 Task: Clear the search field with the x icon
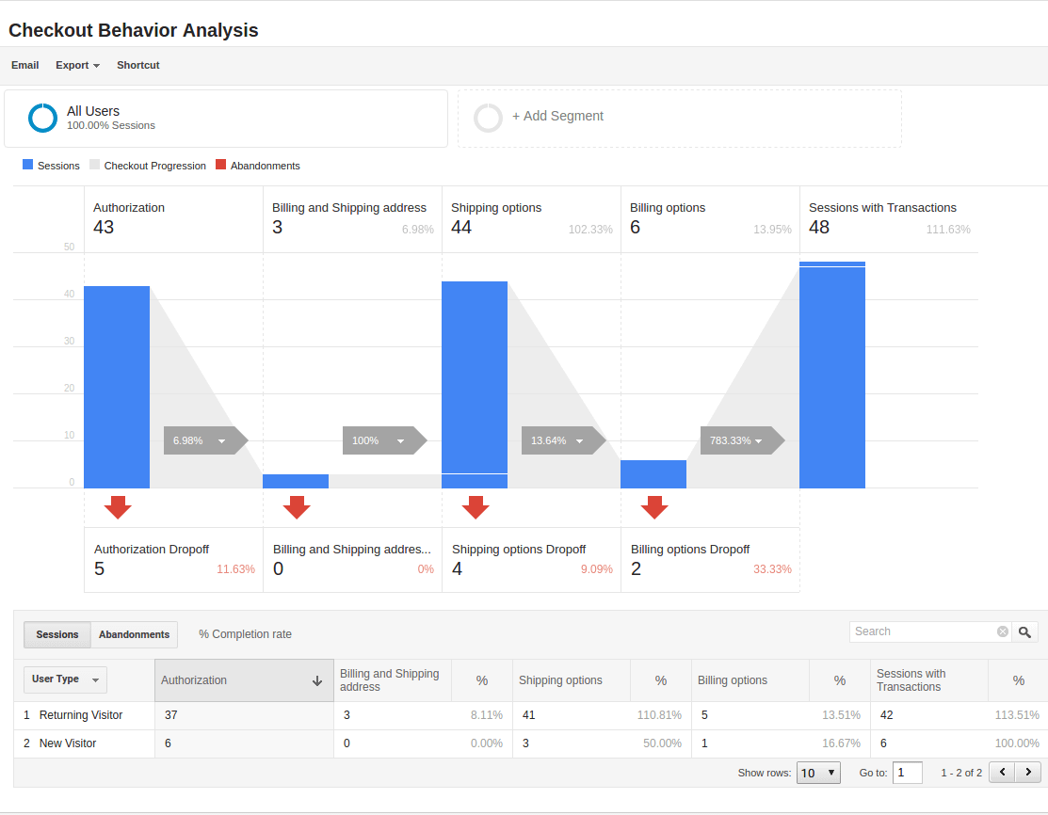(x=1003, y=632)
